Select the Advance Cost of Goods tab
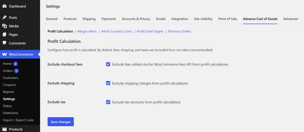This screenshot has height=132, width=304. (260, 19)
